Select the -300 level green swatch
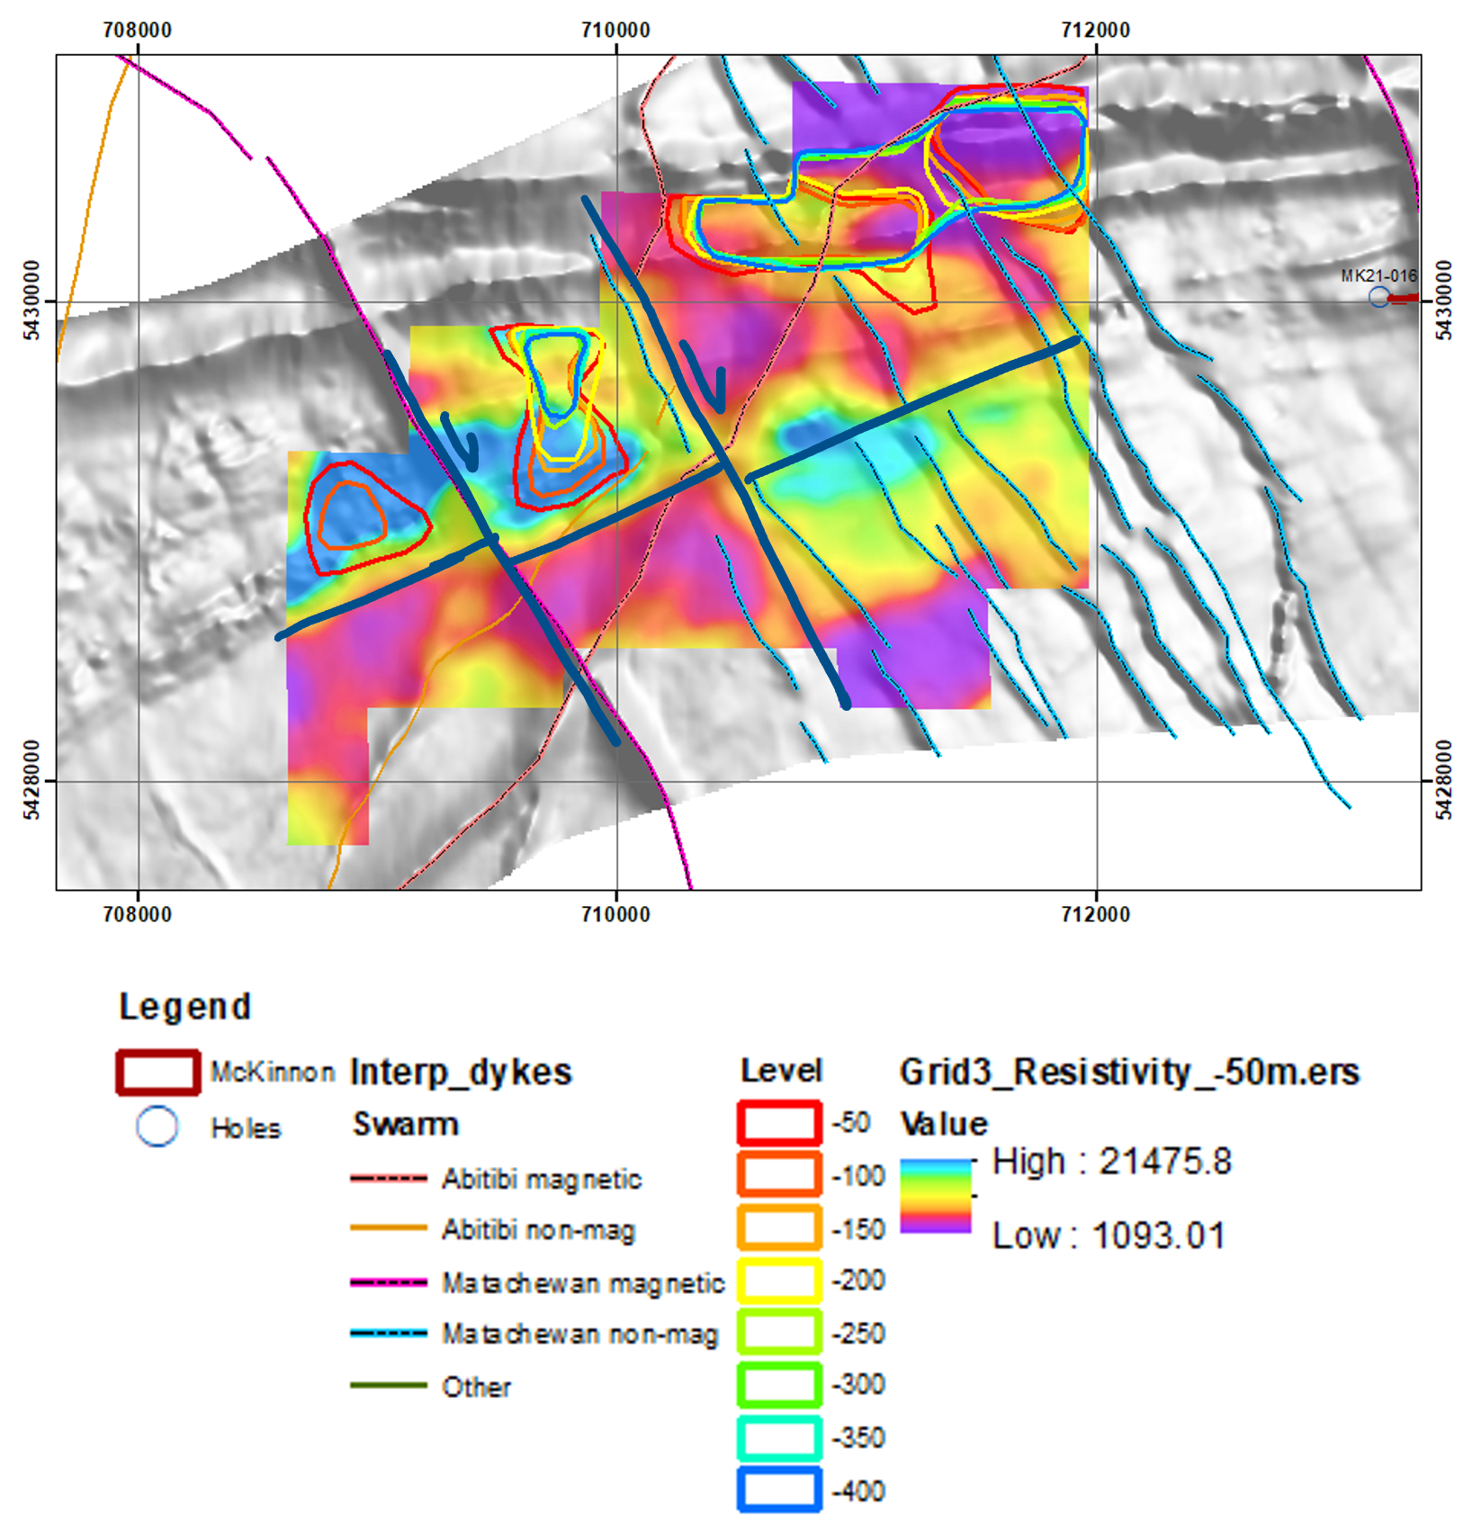 [779, 1385]
